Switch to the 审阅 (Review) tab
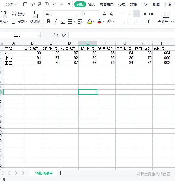Viewport: 175px width, 181px height. tap(145, 5)
